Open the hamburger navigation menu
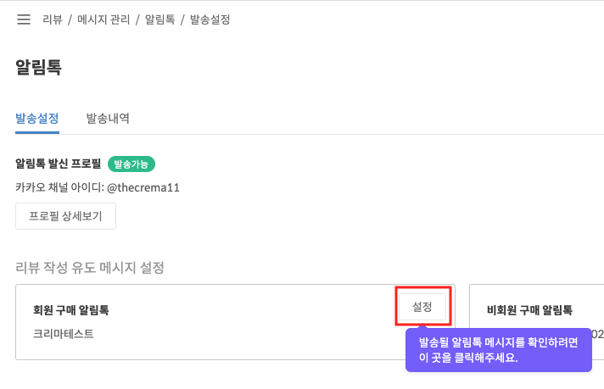 [24, 19]
